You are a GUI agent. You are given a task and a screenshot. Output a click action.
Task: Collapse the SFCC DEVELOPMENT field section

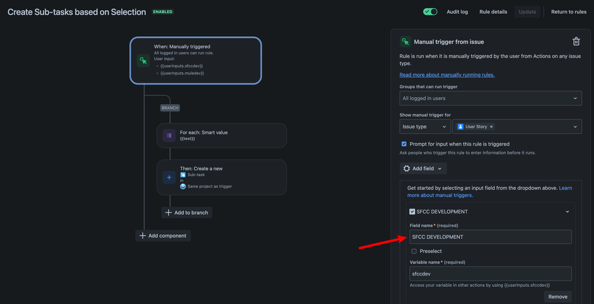click(567, 212)
